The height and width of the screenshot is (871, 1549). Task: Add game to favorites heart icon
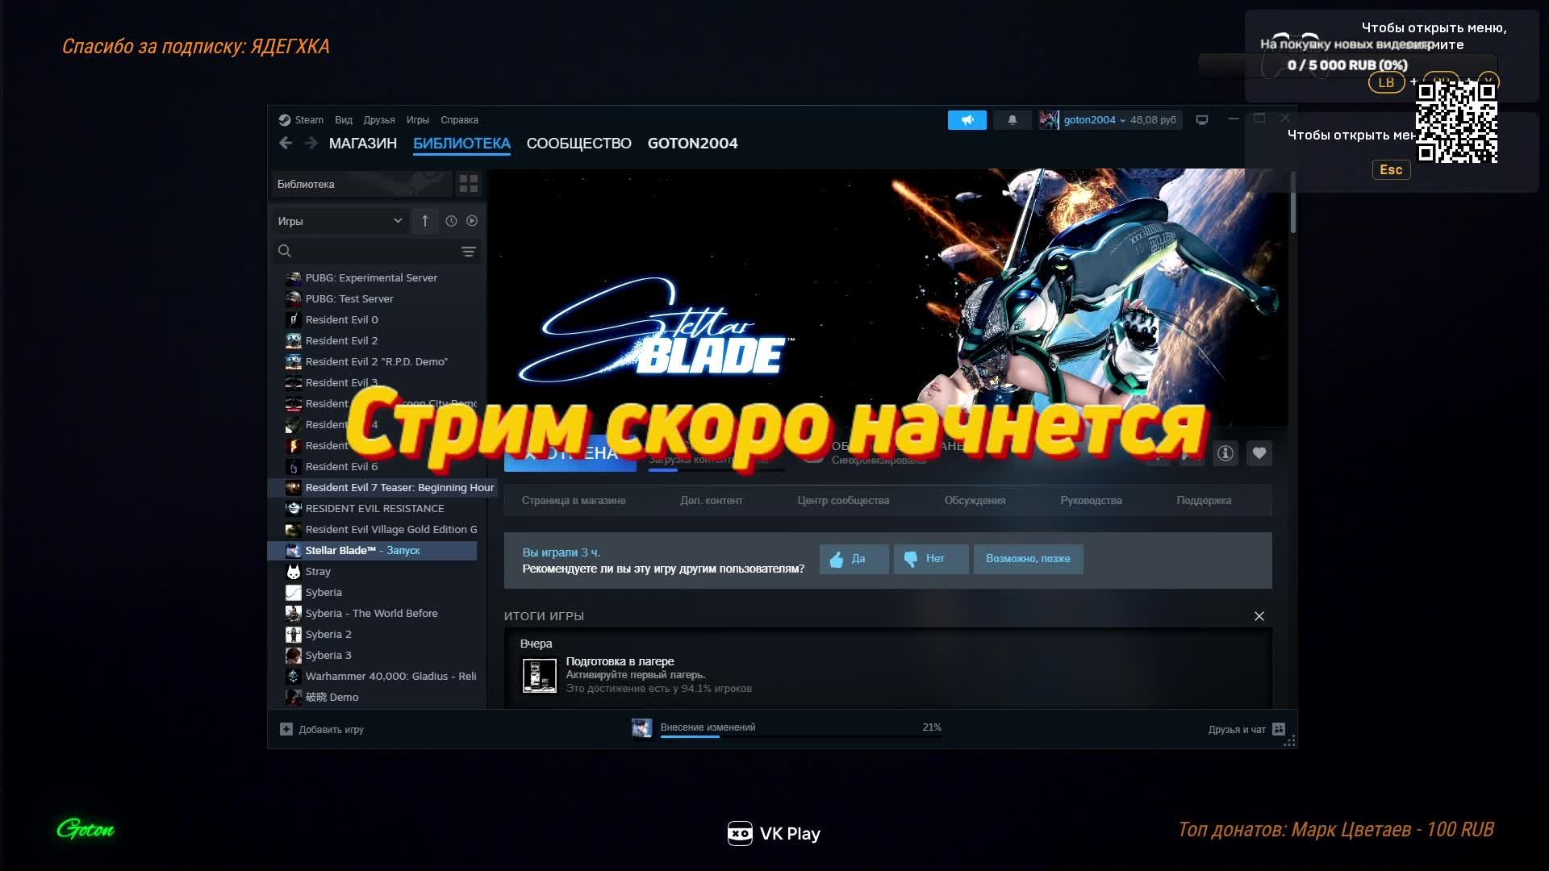pos(1259,453)
